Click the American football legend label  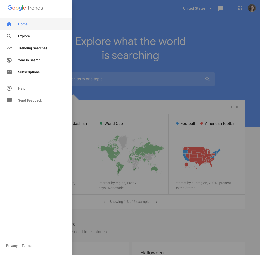(x=221, y=123)
